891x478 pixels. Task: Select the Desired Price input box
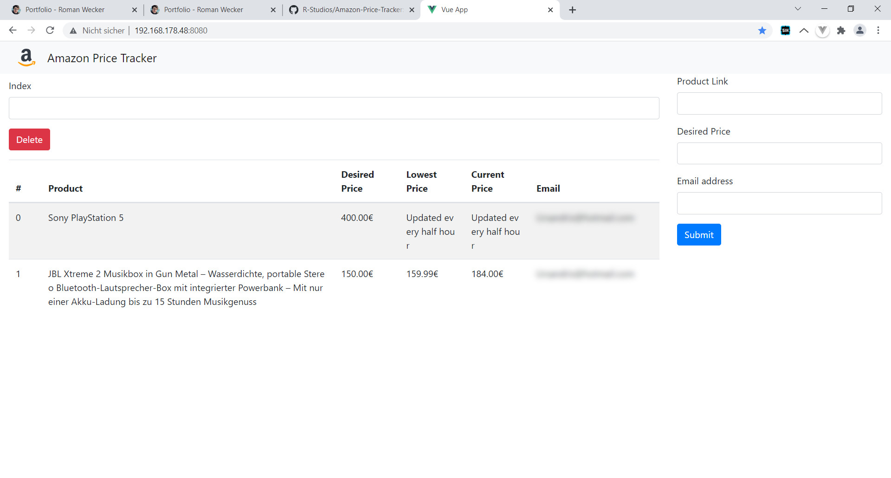(779, 154)
